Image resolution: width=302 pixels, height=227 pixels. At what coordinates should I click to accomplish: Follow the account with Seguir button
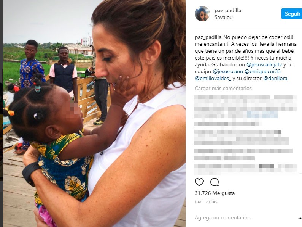point(292,14)
